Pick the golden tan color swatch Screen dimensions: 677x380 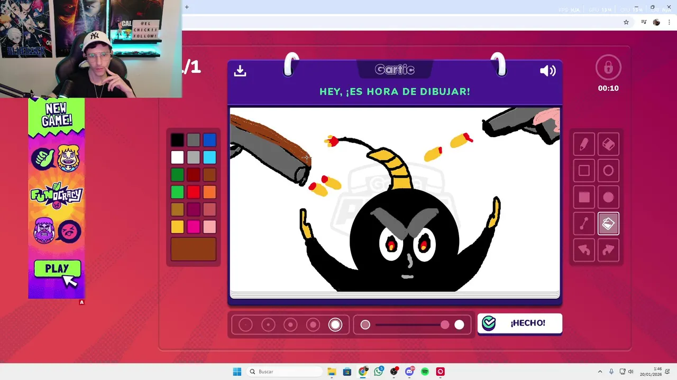177,210
